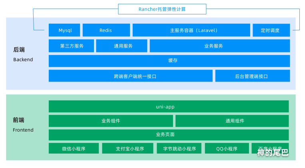
Task: Click the 跨端客户端统一接口 block
Action: pyautogui.click(x=131, y=76)
